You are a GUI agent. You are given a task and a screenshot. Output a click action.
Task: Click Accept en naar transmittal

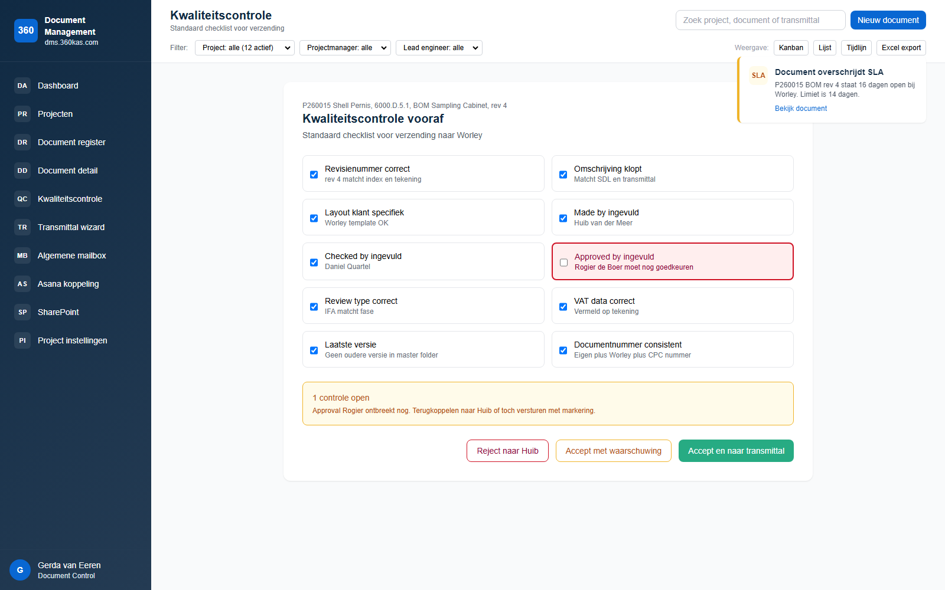[x=736, y=451]
